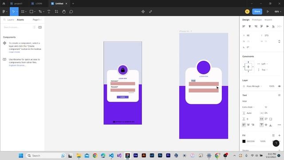
Task: Switch to the Assets tab
Action: [20, 20]
